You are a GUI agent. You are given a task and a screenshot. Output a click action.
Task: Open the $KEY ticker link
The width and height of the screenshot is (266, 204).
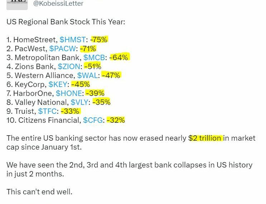58,84
